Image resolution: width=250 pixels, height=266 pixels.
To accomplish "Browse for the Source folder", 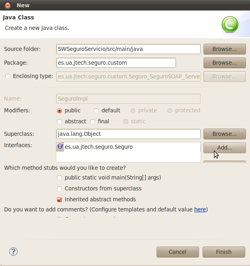I will [x=225, y=49].
